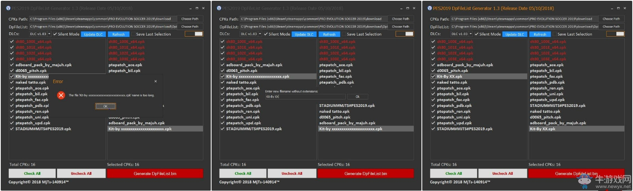Image resolution: width=633 pixels, height=191 pixels.
Task: Select the checked Kit-by xxxx.cpk row, rename-prompt window
Action: [268, 77]
